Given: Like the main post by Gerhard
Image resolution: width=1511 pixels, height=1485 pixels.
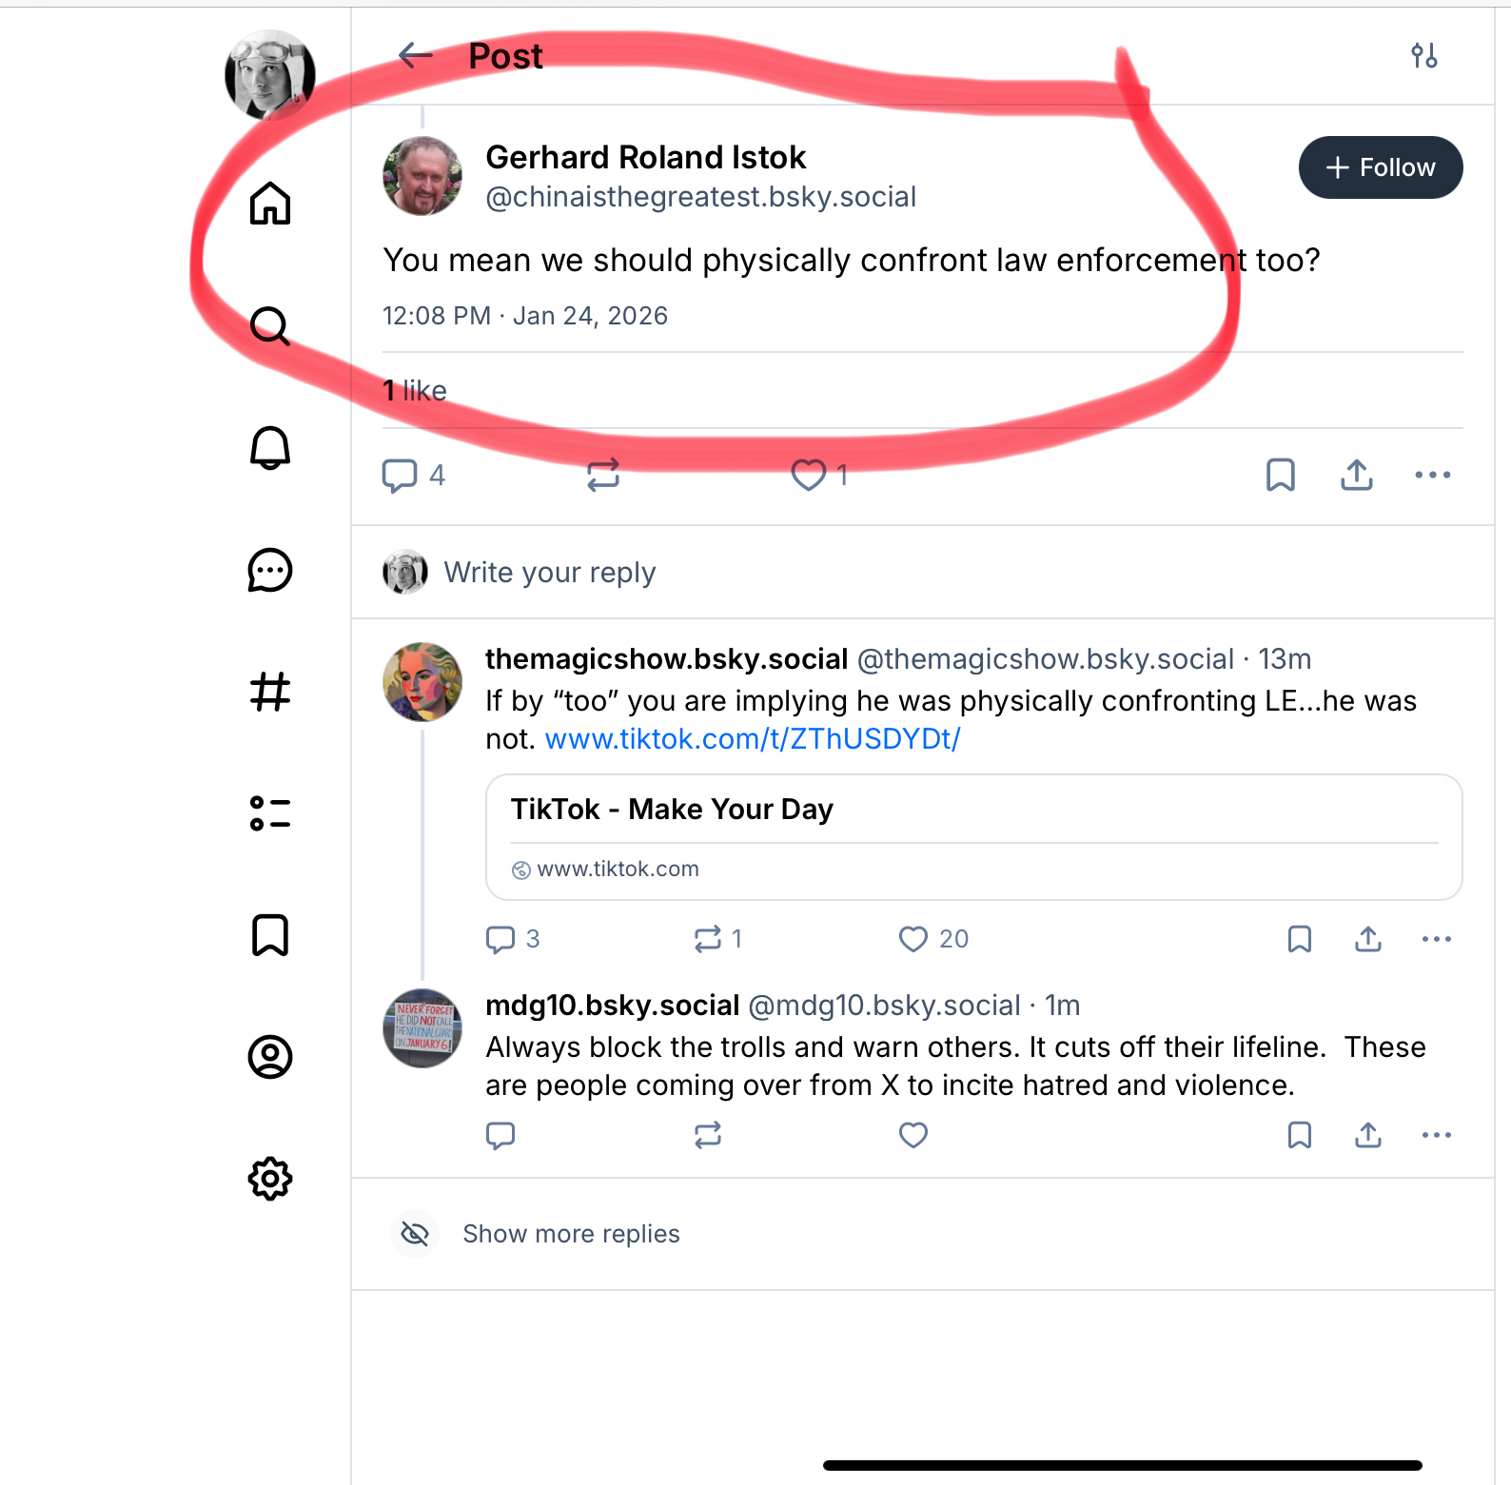Looking at the screenshot, I should (x=809, y=475).
